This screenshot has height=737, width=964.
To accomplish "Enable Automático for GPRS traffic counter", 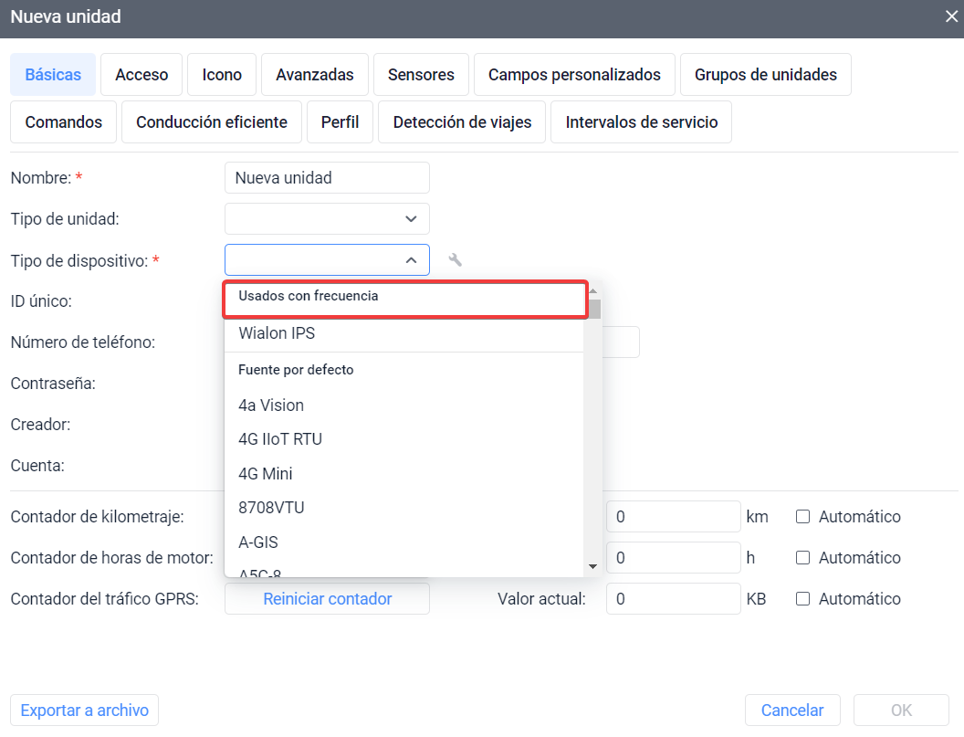I will tap(802, 598).
